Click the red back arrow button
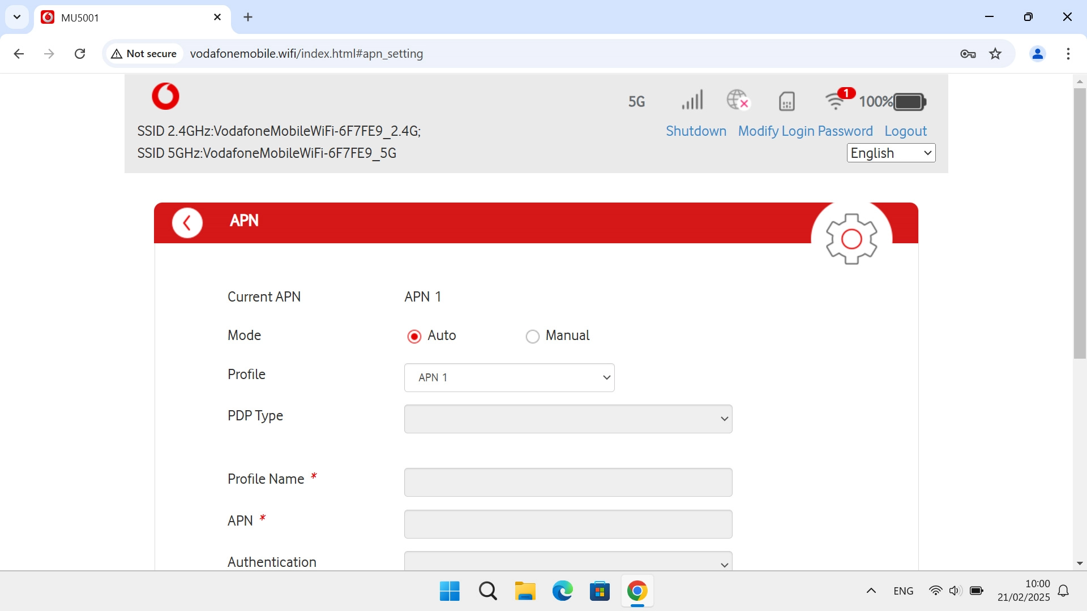Viewport: 1087px width, 611px height. point(187,223)
